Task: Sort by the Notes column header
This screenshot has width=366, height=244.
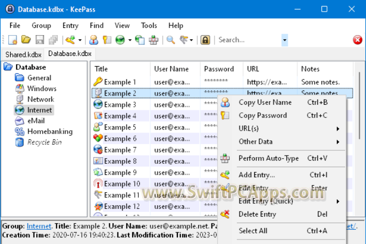Action: [325, 69]
